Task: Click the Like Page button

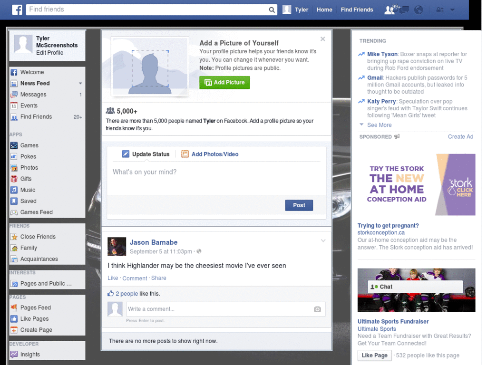Action: pyautogui.click(x=374, y=355)
